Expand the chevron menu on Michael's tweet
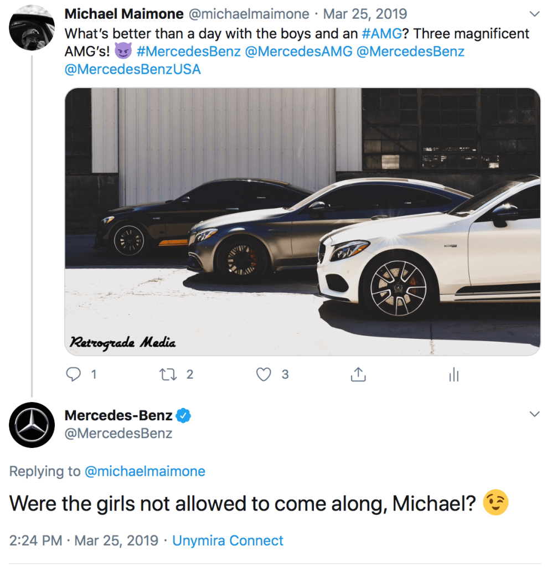This screenshot has height=567, width=552. coord(534,13)
